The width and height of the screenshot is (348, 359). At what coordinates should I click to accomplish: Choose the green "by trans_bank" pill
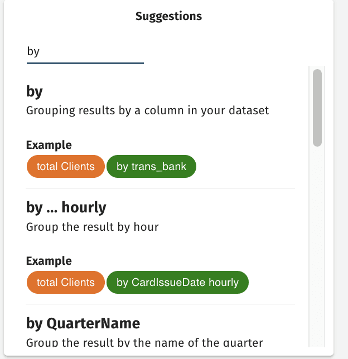(151, 167)
